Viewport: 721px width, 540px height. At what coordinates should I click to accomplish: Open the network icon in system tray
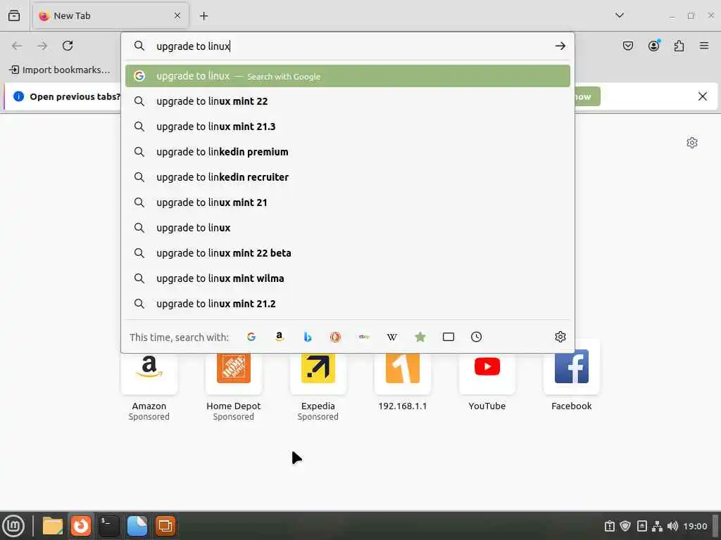[x=658, y=526]
